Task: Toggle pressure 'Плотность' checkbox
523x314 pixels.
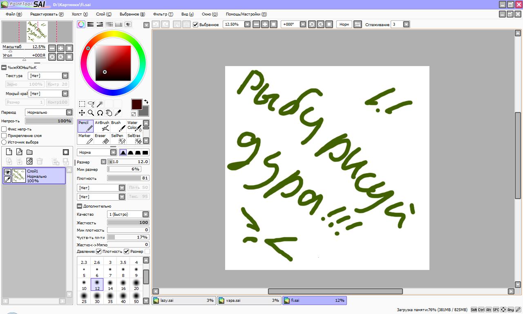Action: point(98,252)
